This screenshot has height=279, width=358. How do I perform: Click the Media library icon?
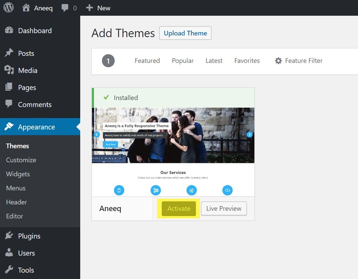9,70
